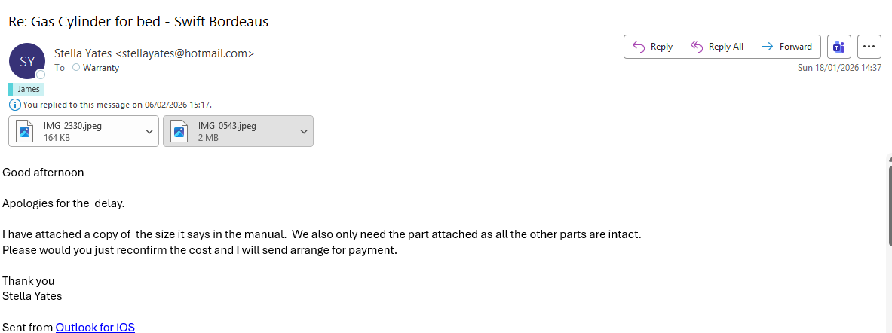The height and width of the screenshot is (333, 892).
Task: Open the IMG_0543.jpeg attachment image icon
Action: point(179,131)
